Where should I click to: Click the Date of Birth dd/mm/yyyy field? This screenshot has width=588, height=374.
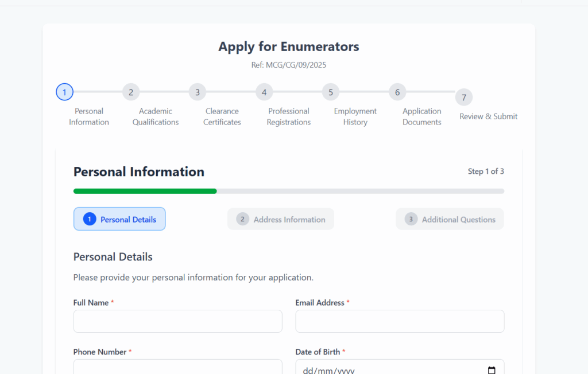390,370
